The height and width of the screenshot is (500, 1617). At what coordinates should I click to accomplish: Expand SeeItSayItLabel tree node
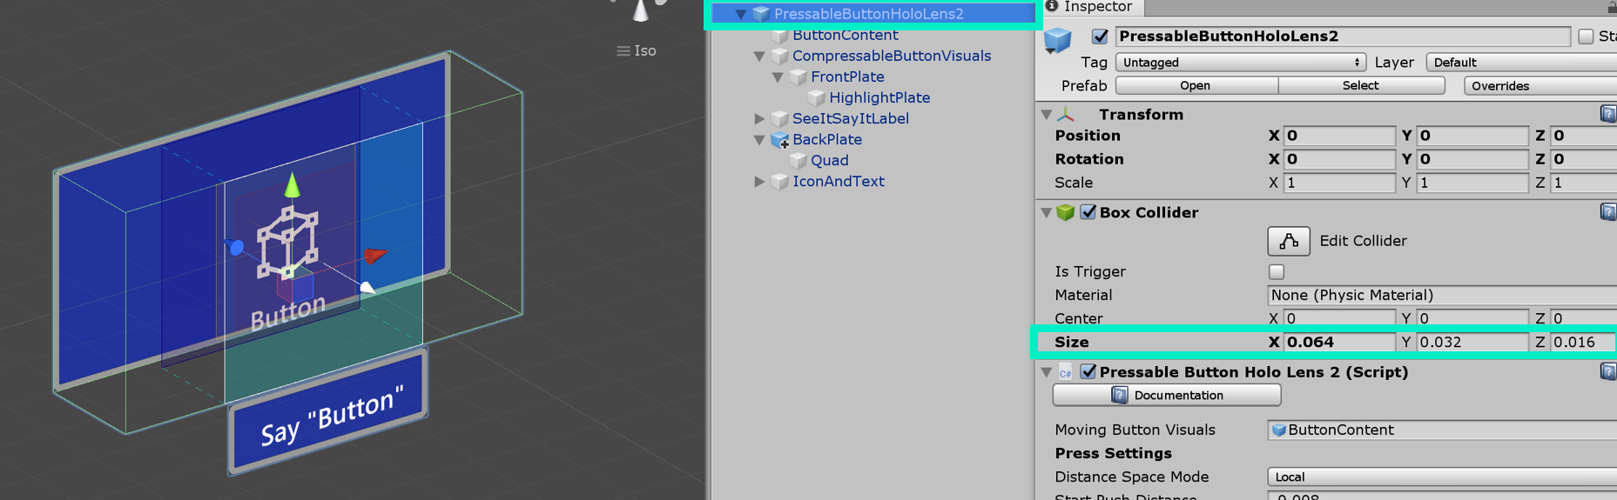759,118
